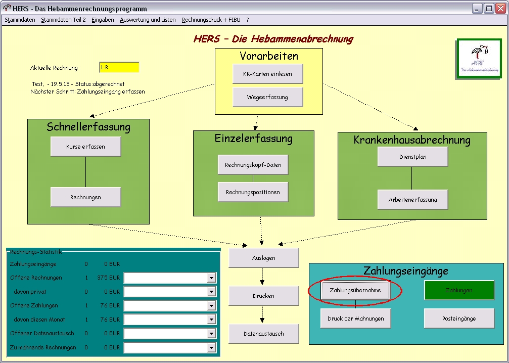The height and width of the screenshot is (363, 509).
Task: Close the HERS window
Action: [500, 9]
